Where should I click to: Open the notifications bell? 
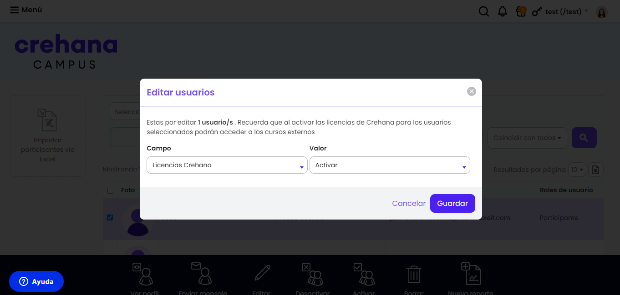tap(503, 11)
